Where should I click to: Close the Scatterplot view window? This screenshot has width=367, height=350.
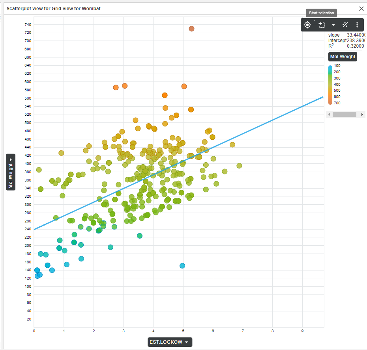(x=361, y=8)
